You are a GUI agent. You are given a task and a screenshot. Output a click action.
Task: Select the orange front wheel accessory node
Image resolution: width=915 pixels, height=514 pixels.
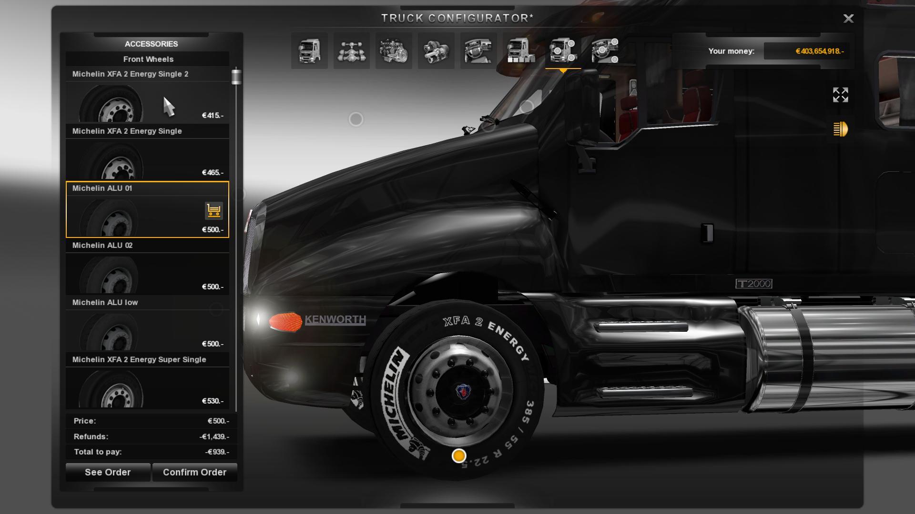[458, 456]
